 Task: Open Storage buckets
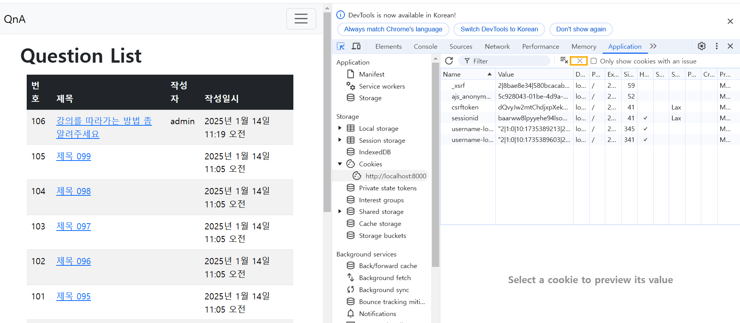tap(382, 236)
